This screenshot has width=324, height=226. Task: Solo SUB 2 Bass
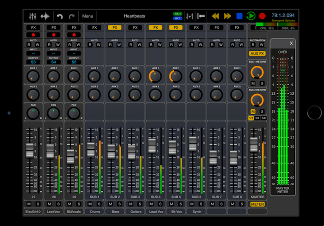point(119,204)
